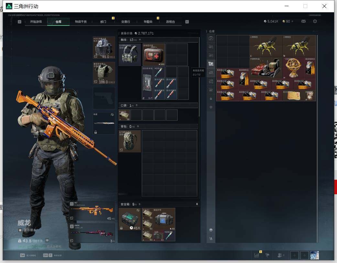Open the mail envelope icon
This screenshot has height=263, width=337.
coord(303,21)
